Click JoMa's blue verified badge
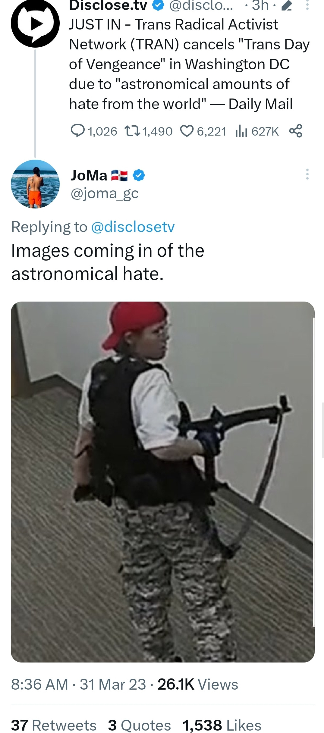The height and width of the screenshot is (733, 324). [139, 175]
